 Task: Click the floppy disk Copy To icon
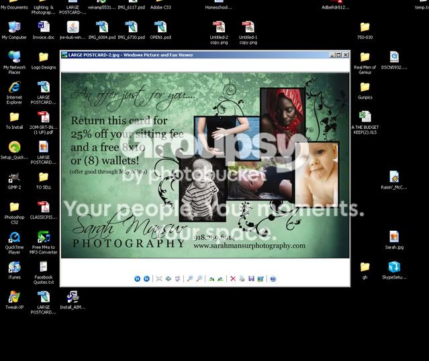click(x=251, y=278)
